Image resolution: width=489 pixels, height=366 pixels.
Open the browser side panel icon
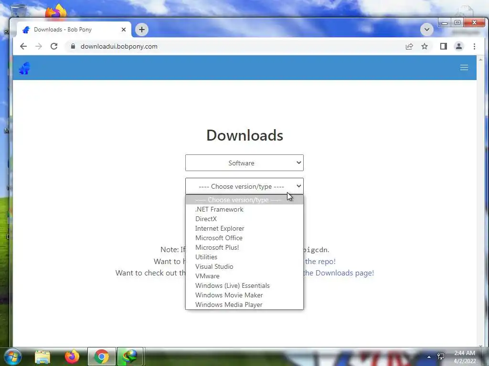coord(444,46)
